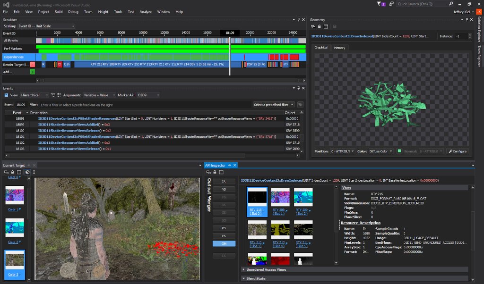This screenshot has width=484, height=284.
Task: Open the Color Diffuse Color dropdown
Action: coord(380,151)
